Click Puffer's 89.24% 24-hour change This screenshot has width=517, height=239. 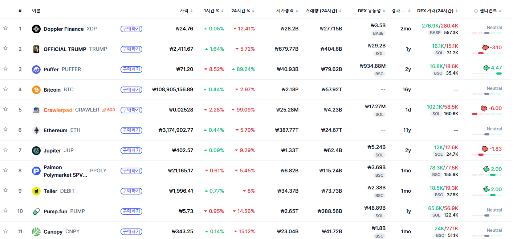click(x=243, y=69)
